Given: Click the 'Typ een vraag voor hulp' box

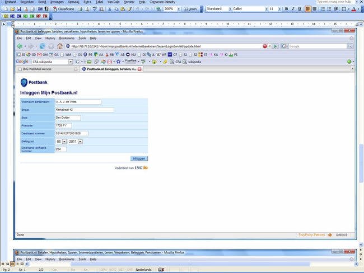Looking at the screenshot, I should 335,2.
